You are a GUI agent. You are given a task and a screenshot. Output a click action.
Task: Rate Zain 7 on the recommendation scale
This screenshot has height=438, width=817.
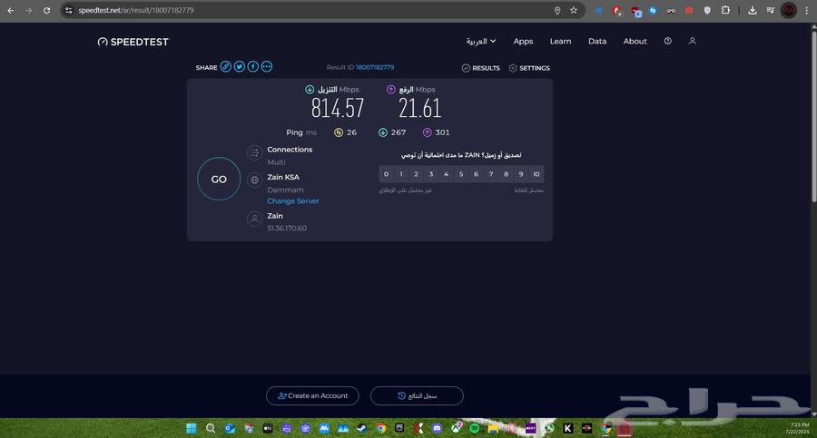(491, 174)
